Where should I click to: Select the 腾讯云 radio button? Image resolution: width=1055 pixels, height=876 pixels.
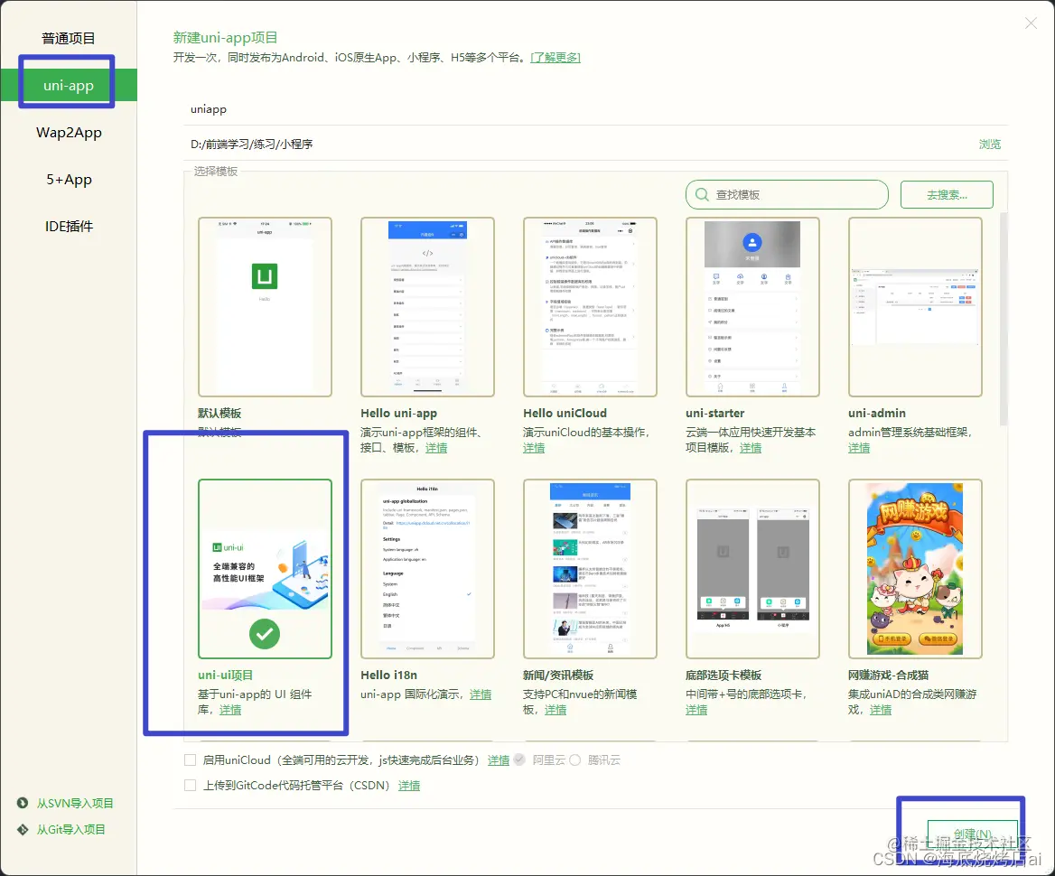576,760
